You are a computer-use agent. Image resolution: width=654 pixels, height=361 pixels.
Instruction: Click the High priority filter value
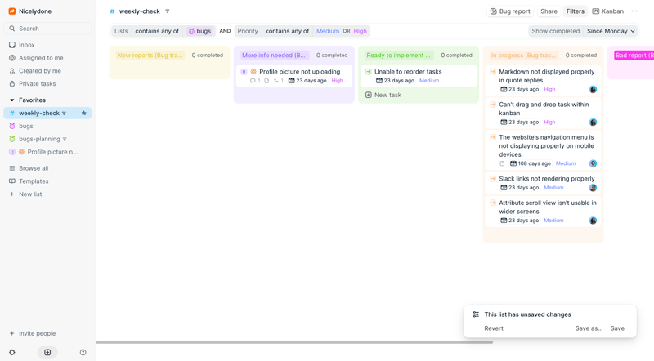360,31
